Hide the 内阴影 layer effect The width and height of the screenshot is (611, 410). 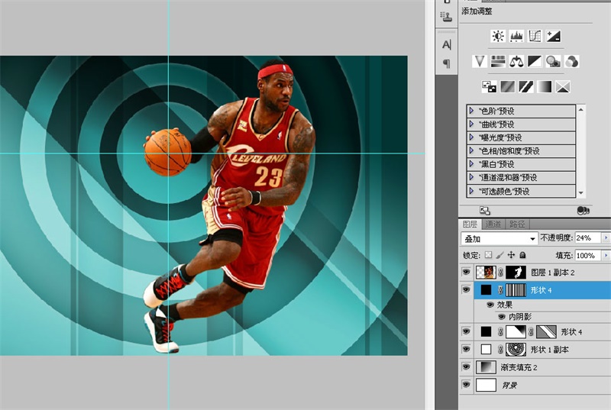pos(502,316)
